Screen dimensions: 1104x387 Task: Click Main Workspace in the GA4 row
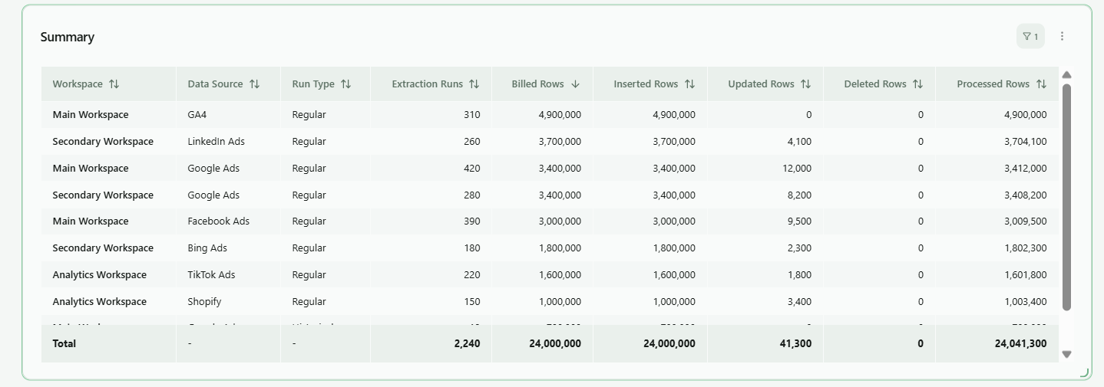tap(91, 115)
